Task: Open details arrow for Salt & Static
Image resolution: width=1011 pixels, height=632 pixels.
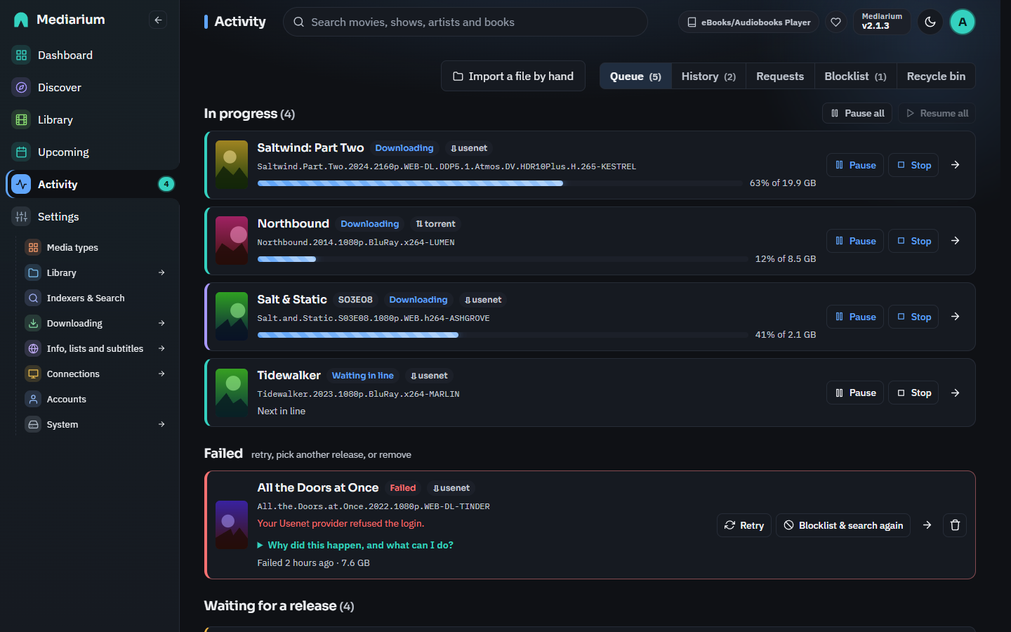Action: tap(955, 317)
